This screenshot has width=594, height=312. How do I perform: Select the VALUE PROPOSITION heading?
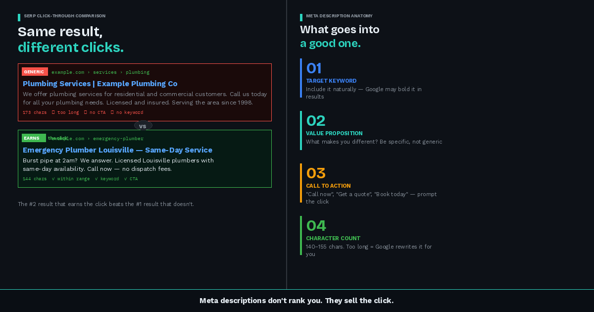coord(334,133)
